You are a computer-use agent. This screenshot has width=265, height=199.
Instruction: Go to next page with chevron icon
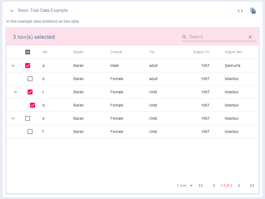point(239,186)
